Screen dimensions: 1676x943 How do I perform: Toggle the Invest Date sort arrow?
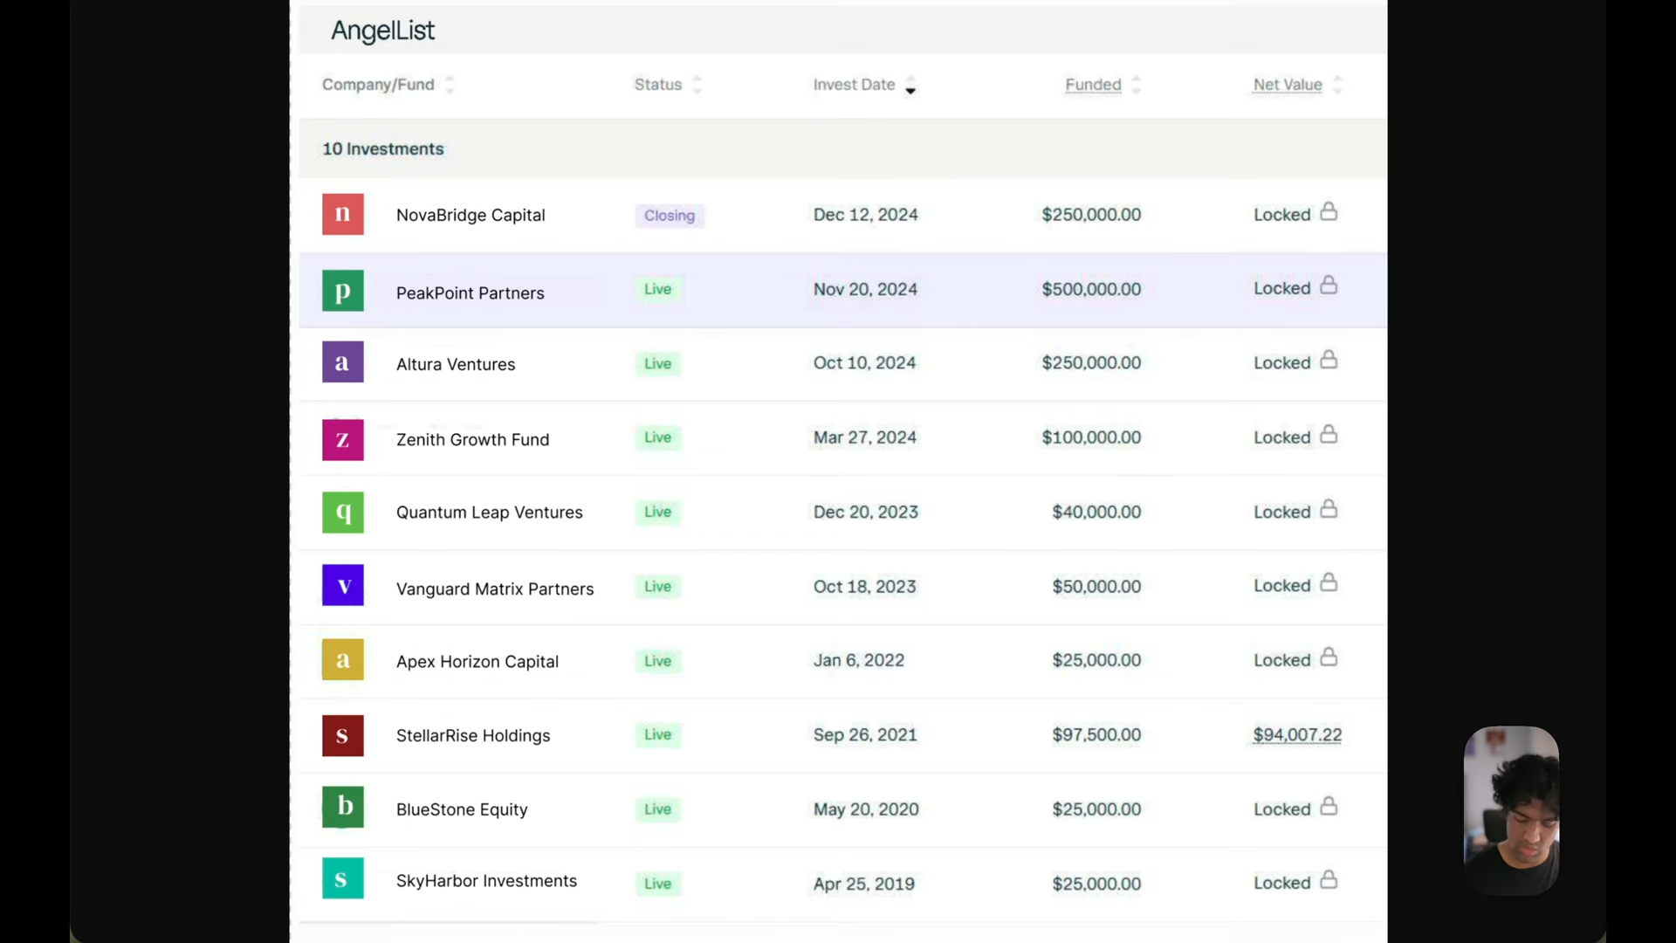pyautogui.click(x=910, y=86)
